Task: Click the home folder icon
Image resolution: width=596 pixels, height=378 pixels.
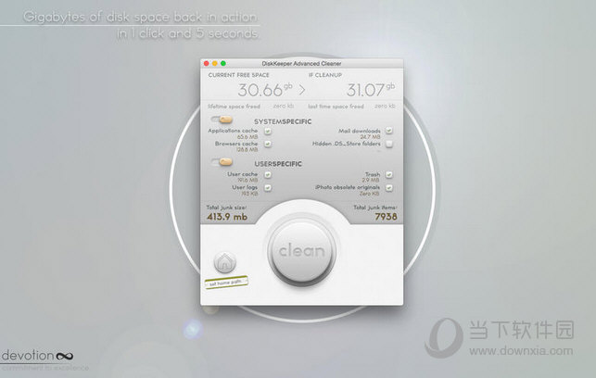Action: click(x=224, y=262)
